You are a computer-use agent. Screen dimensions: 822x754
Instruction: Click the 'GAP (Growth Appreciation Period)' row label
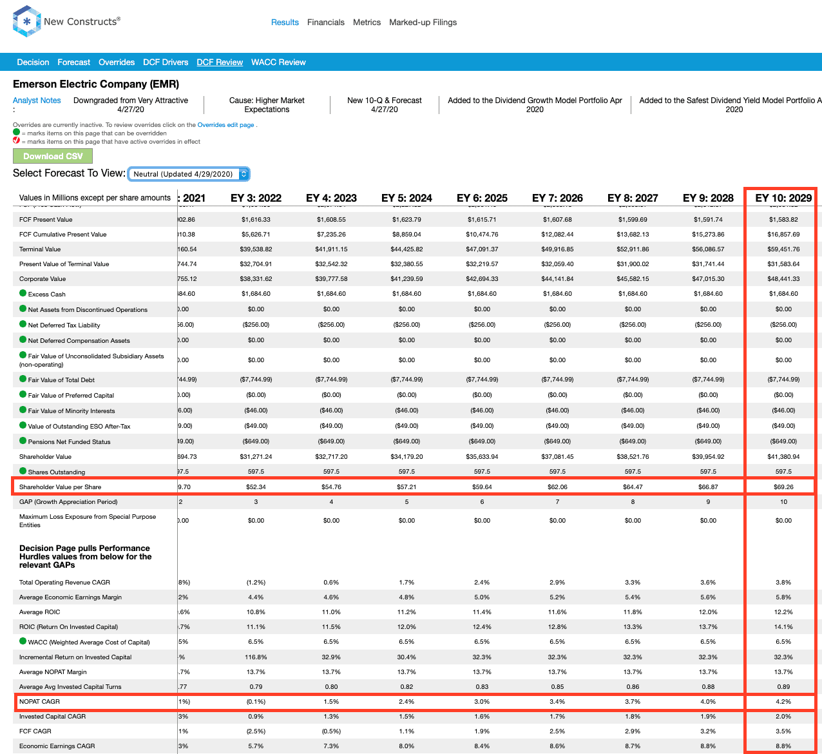(68, 502)
